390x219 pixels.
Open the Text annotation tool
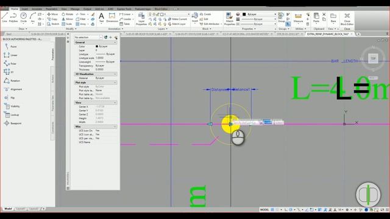click(x=101, y=18)
